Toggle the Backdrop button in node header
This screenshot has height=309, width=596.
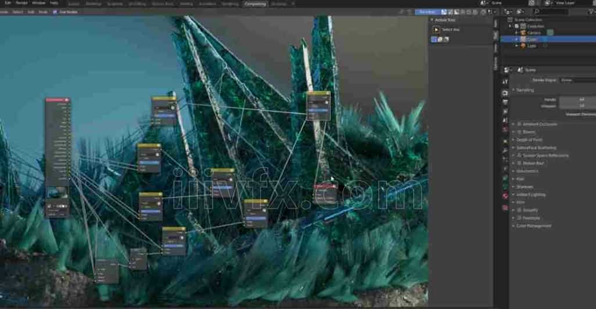[428, 12]
